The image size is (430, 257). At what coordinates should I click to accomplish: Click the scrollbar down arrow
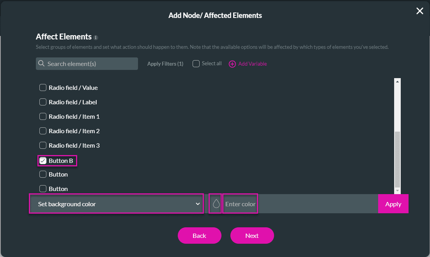[x=397, y=191]
